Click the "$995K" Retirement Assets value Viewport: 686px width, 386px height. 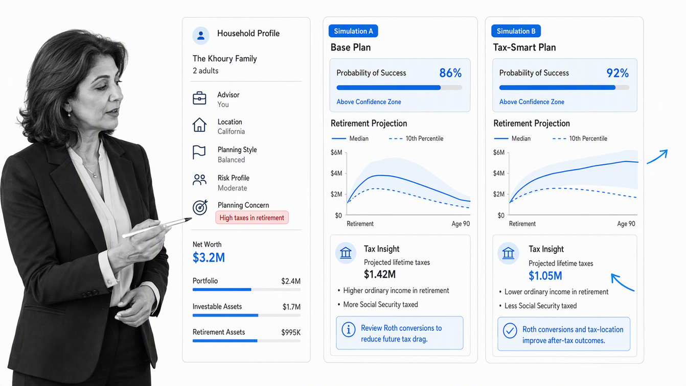[291, 332]
